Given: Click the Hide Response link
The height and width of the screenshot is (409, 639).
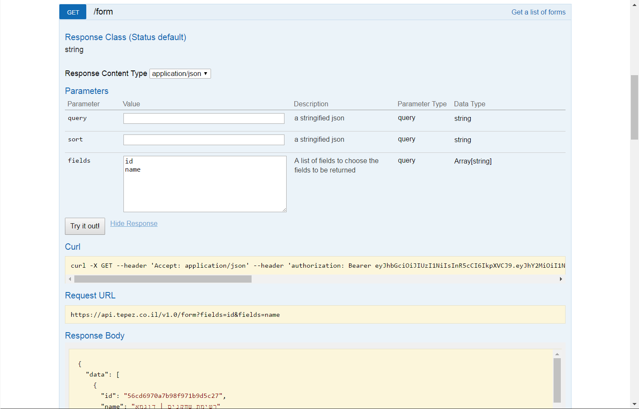Looking at the screenshot, I should click(x=134, y=223).
